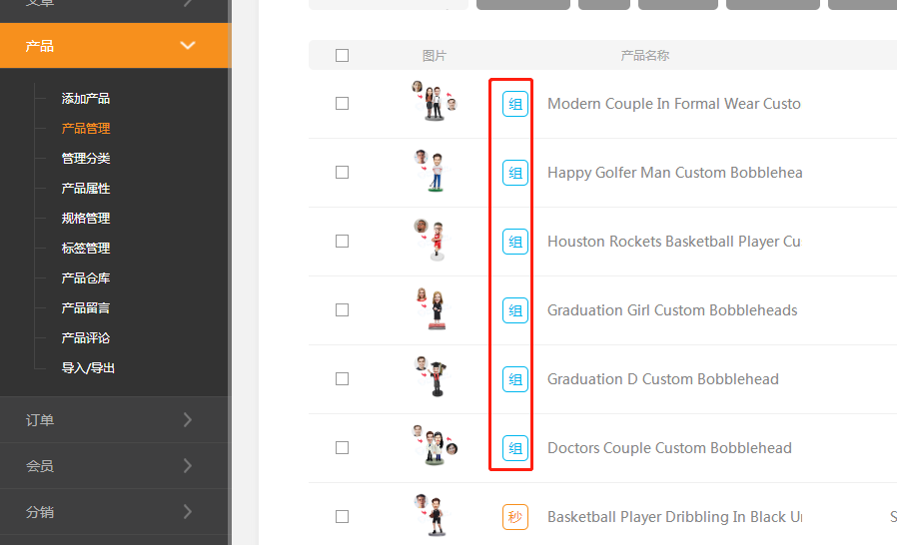
Task: Select the Doctors Couple row checkbox
Action: [x=343, y=448]
